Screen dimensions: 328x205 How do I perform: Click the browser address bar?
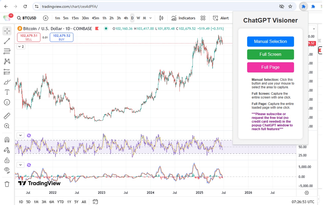click(x=102, y=6)
